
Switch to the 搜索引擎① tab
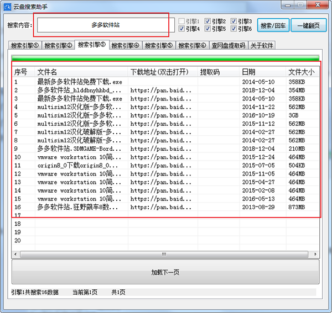pyautogui.click(x=25, y=45)
